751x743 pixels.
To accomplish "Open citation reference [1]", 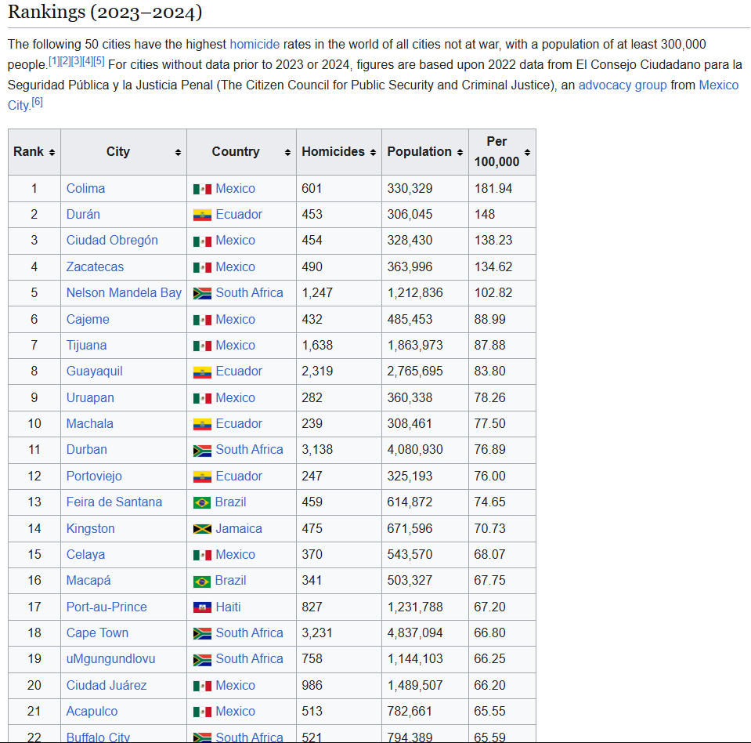I will click(x=54, y=61).
